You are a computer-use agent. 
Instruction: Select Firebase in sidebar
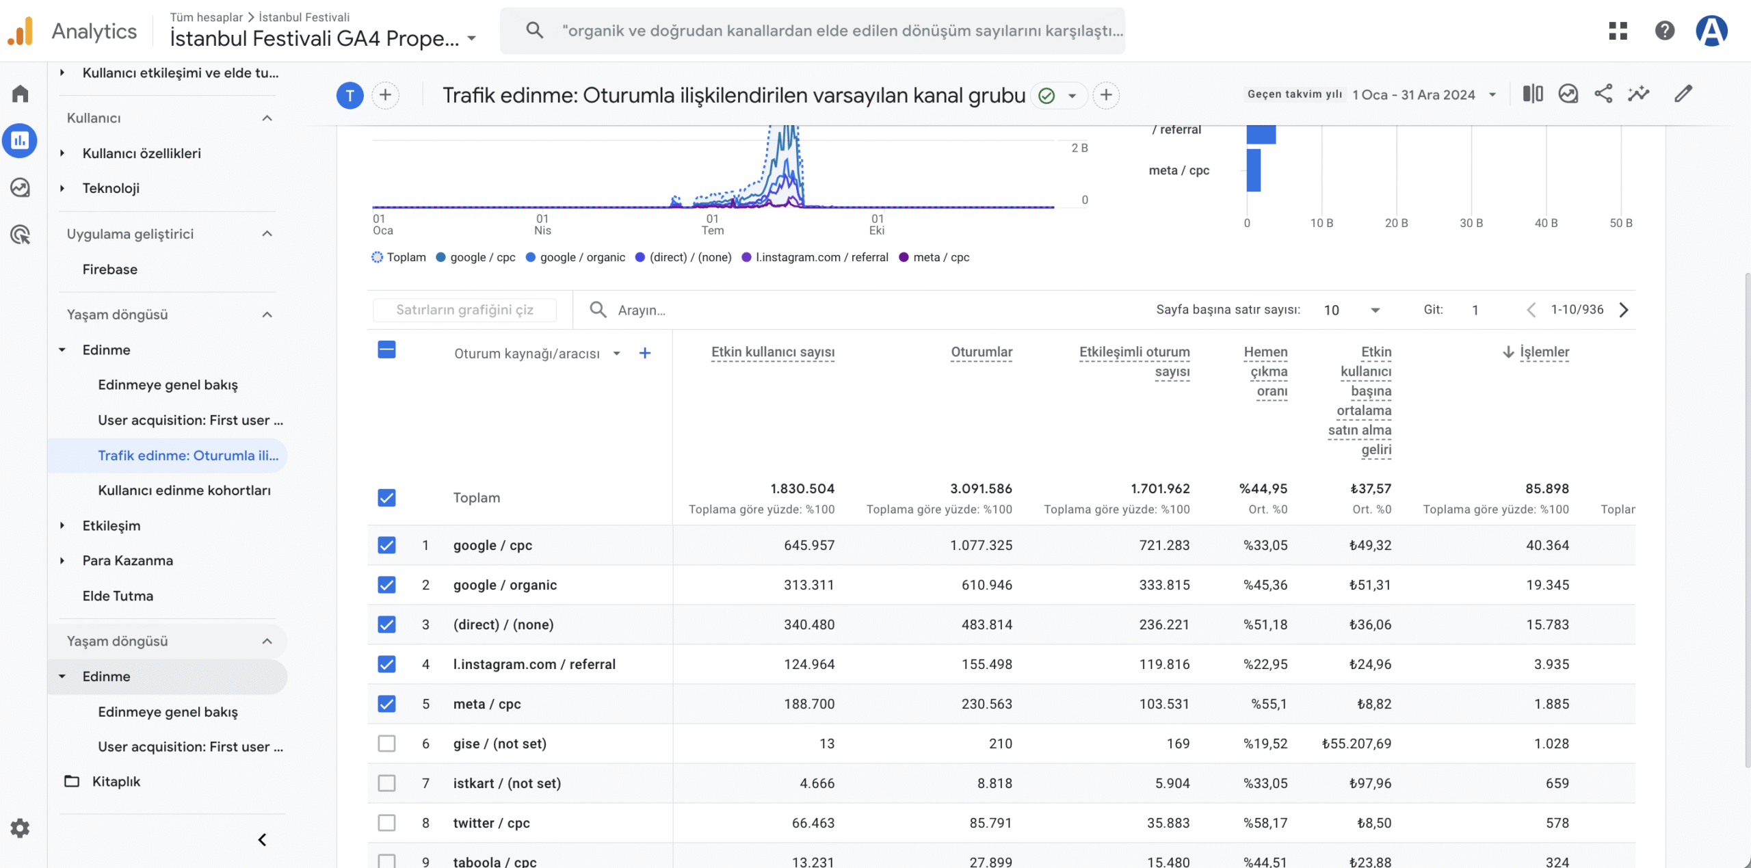click(x=109, y=269)
